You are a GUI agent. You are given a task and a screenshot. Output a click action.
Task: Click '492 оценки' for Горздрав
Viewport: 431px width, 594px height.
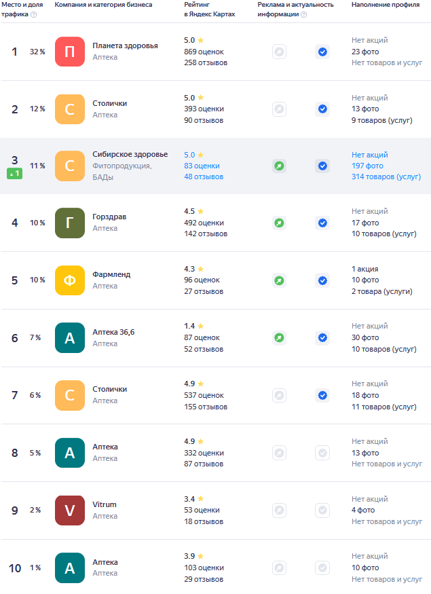coord(204,223)
